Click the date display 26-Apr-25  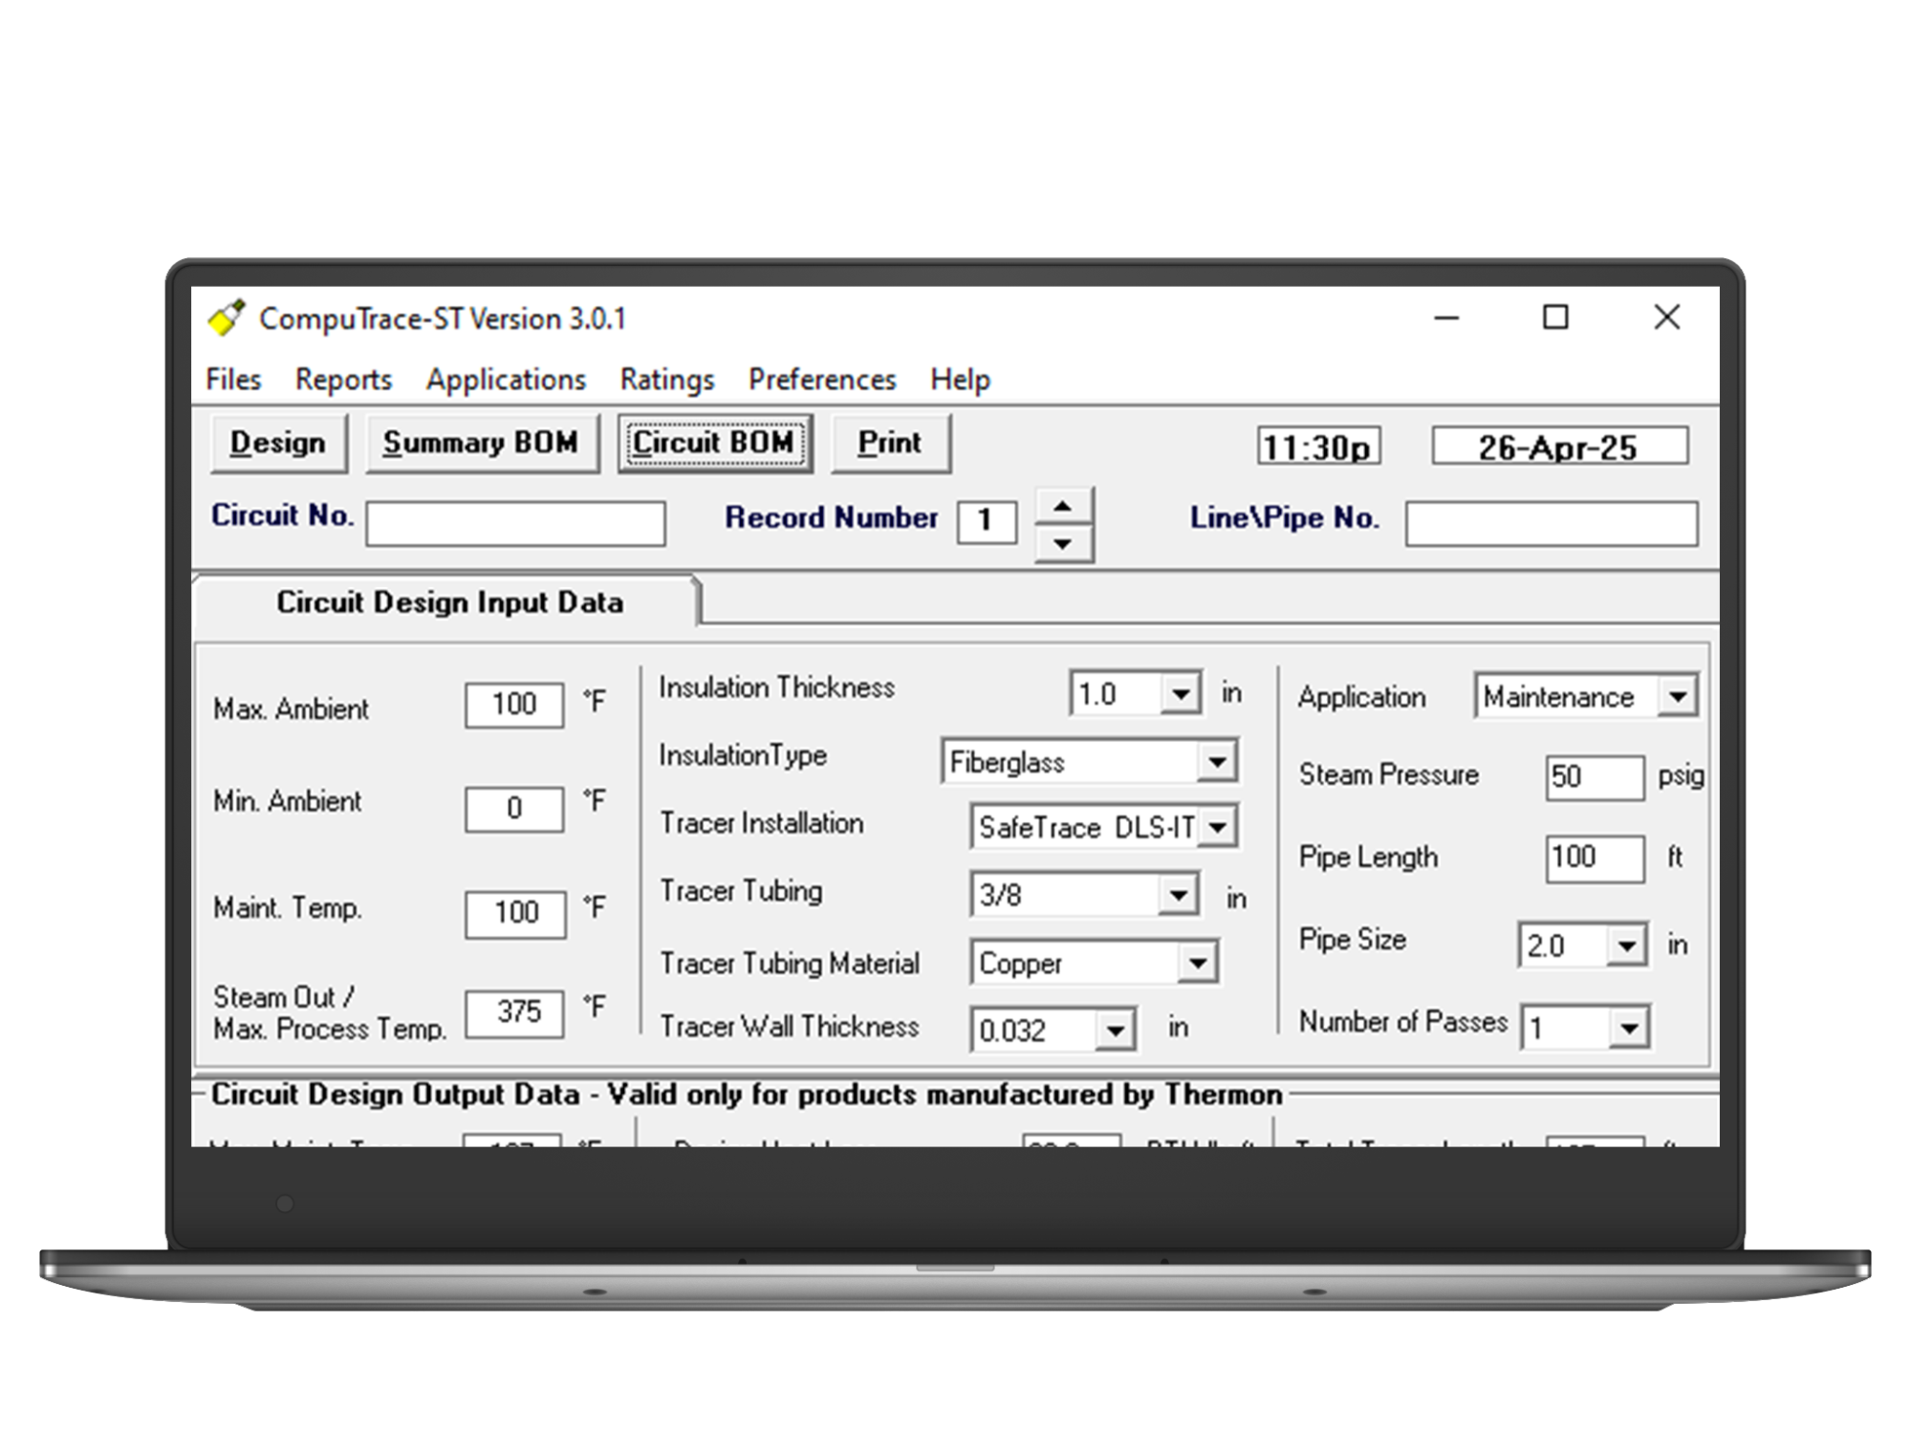point(1559,446)
